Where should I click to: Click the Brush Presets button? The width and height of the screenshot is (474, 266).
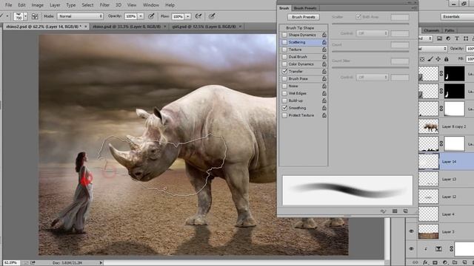pyautogui.click(x=304, y=17)
